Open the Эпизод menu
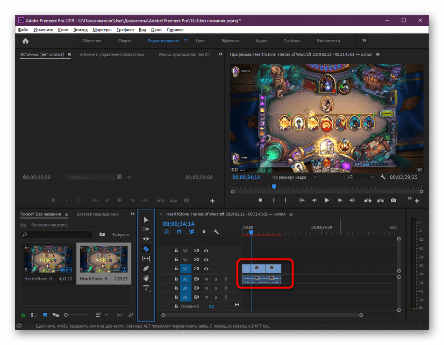 click(80, 30)
